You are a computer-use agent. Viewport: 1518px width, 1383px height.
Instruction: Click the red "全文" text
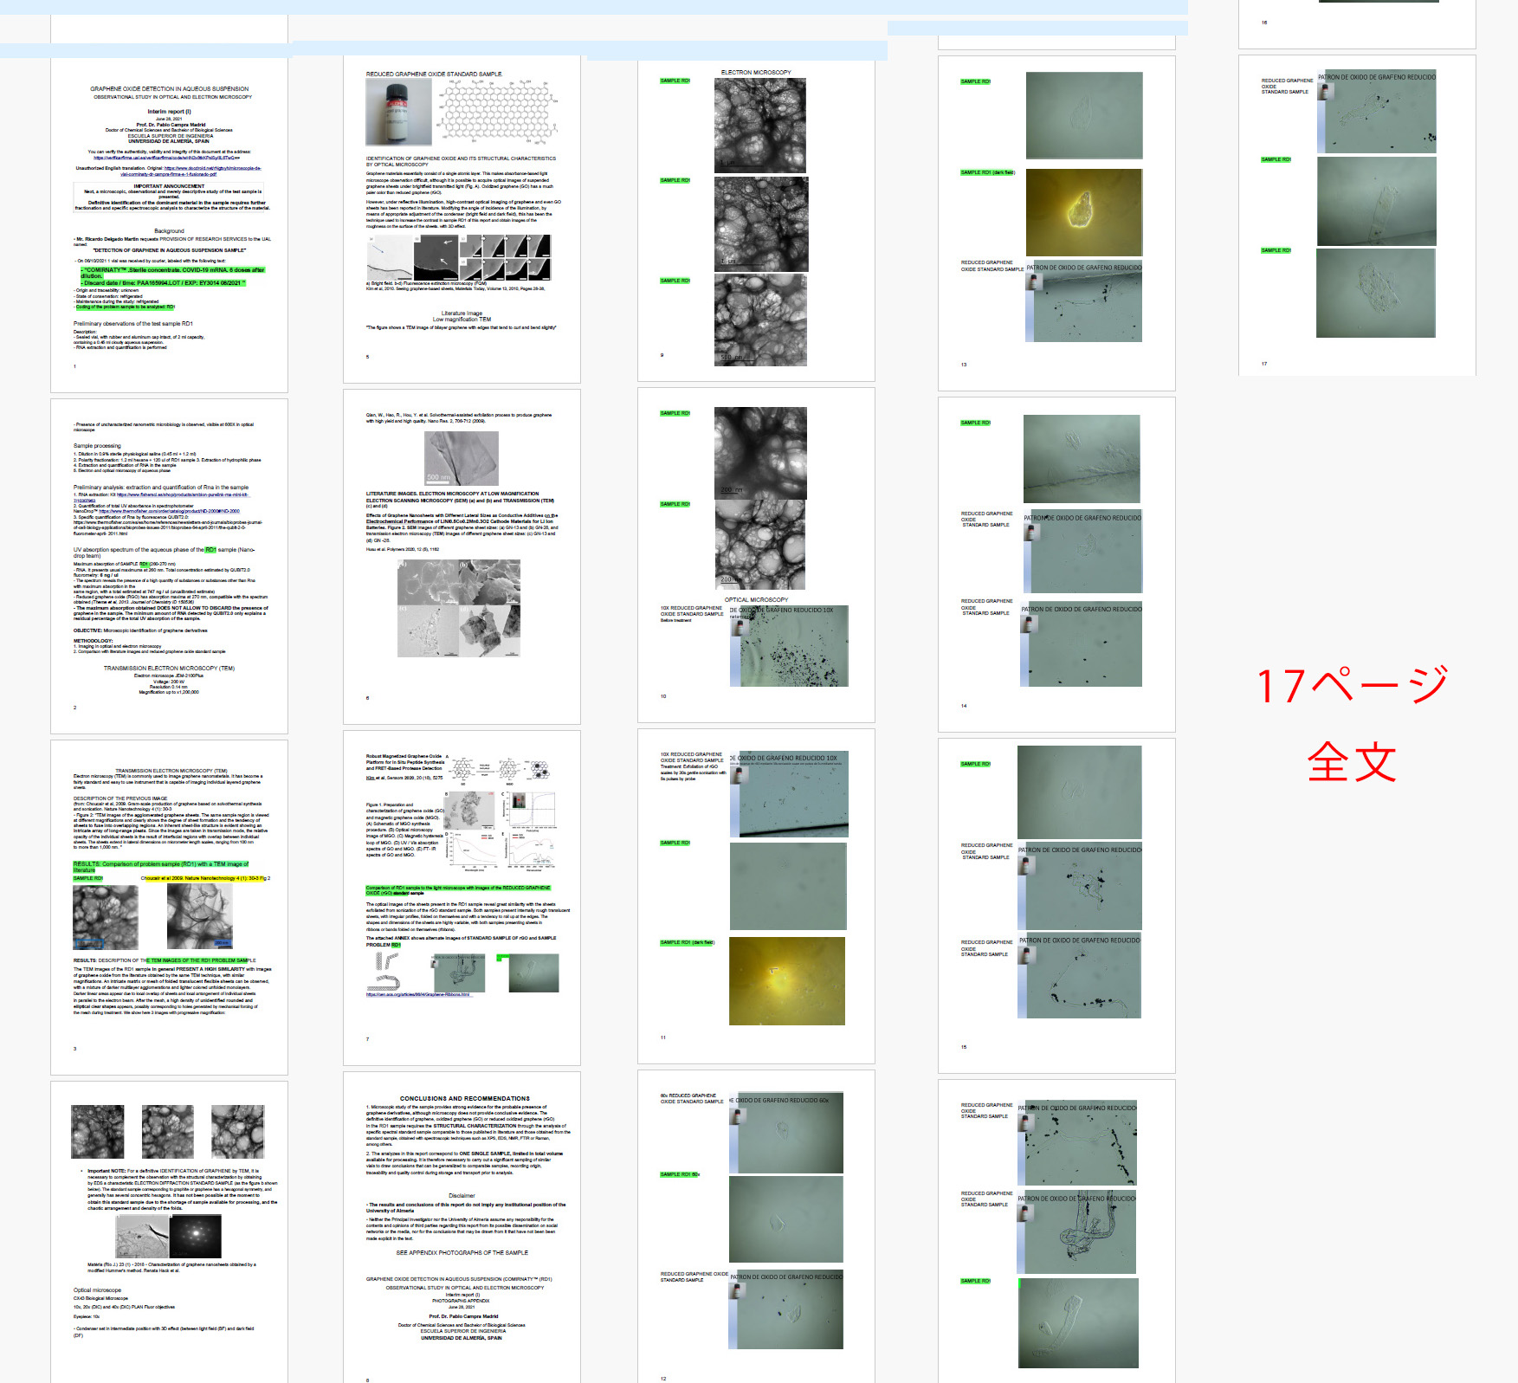(1352, 762)
